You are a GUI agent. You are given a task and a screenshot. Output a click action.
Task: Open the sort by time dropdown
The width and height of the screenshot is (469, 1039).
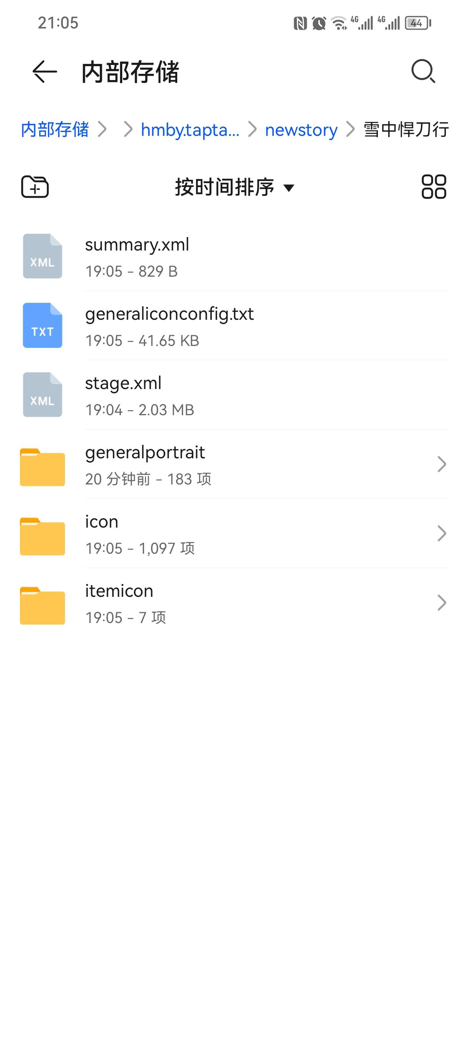coord(234,187)
